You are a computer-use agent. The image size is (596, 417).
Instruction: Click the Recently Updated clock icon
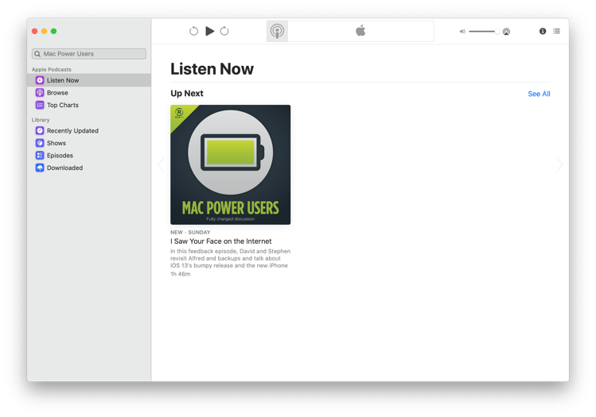coord(40,130)
